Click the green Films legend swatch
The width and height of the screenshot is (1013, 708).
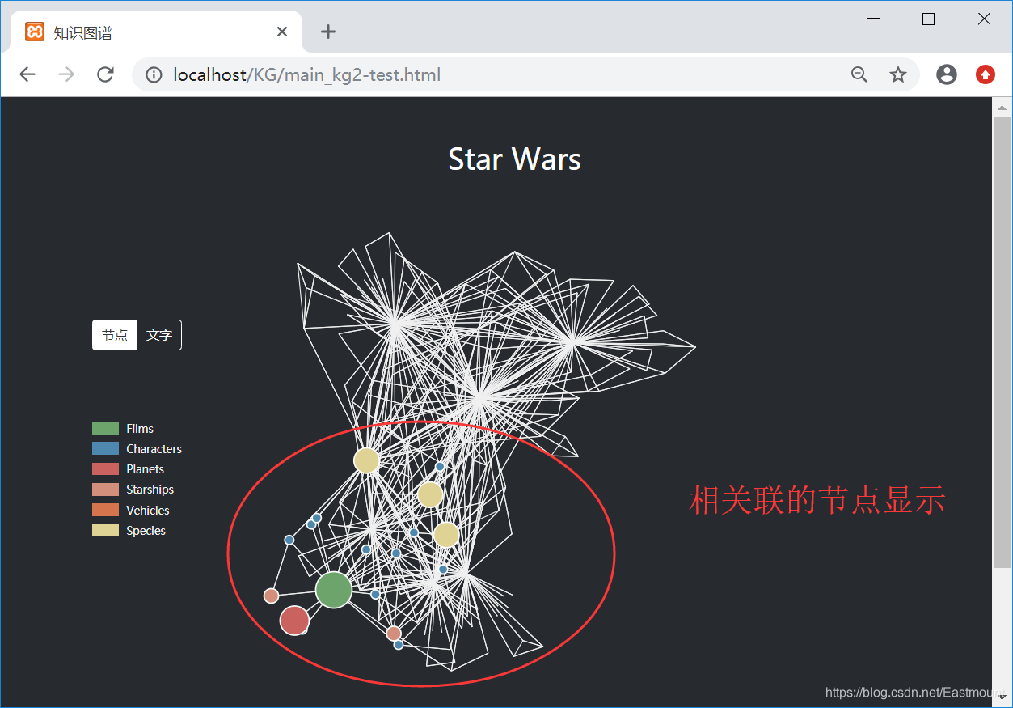pyautogui.click(x=105, y=428)
